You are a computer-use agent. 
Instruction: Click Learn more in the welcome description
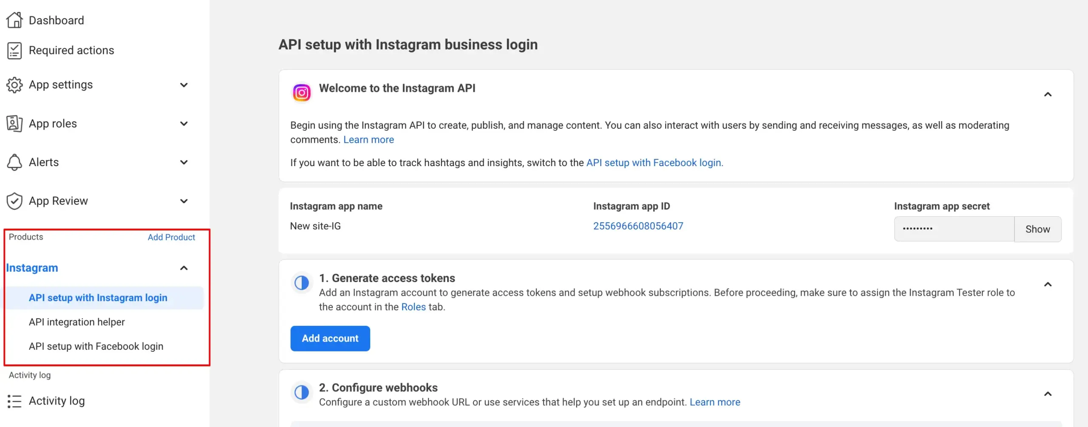(x=368, y=140)
